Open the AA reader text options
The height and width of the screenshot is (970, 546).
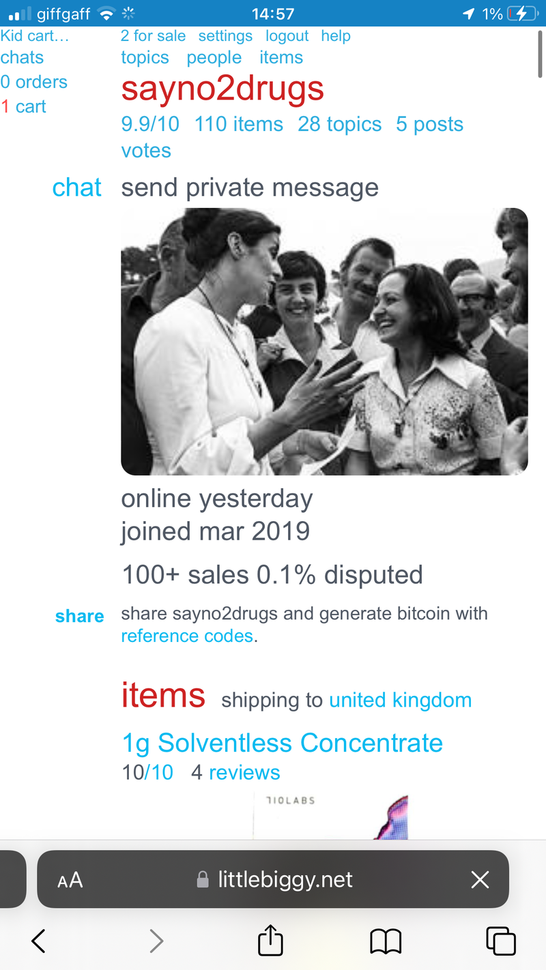point(70,880)
